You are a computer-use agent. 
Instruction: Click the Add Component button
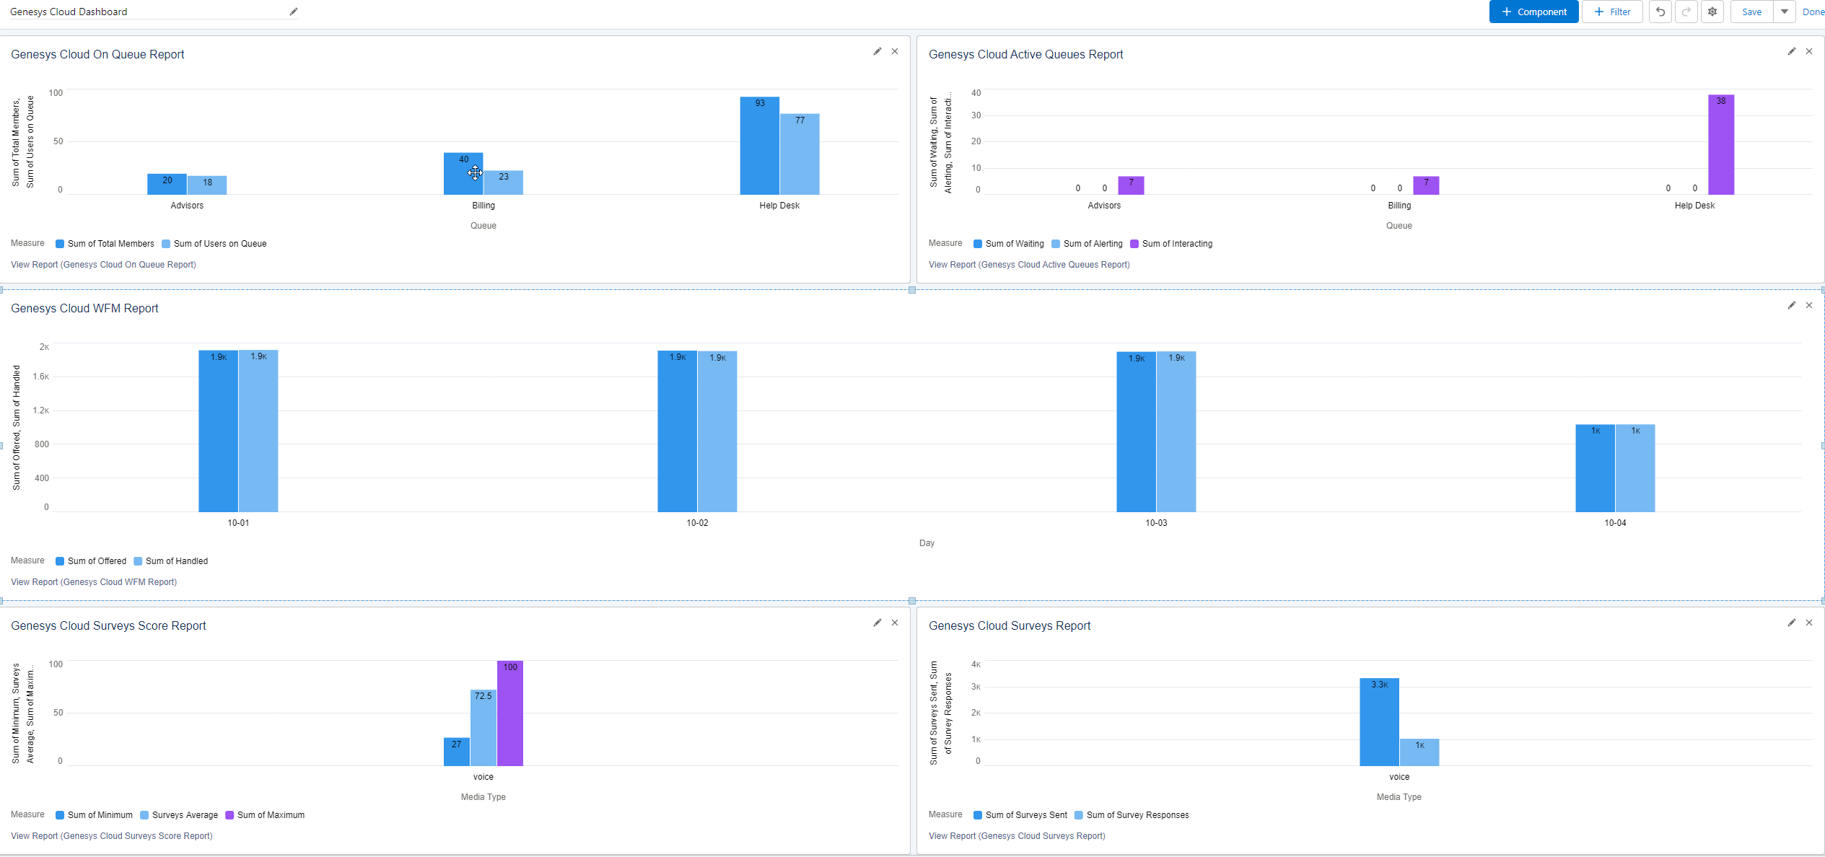1533,12
